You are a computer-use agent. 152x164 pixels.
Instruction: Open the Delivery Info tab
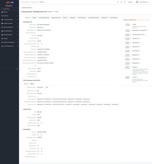click(104, 18)
